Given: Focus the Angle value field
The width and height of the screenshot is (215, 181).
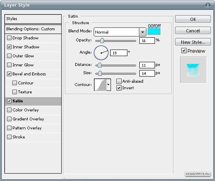Looking at the screenshot, I should [119, 53].
